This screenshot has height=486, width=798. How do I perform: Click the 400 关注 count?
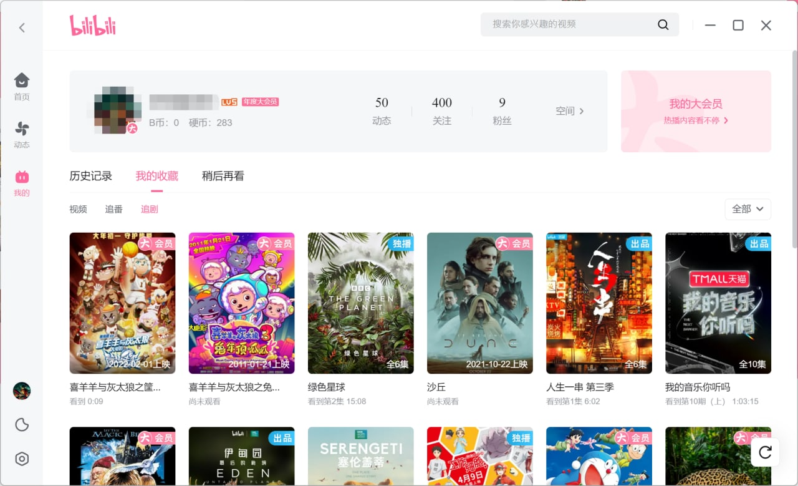pyautogui.click(x=442, y=111)
